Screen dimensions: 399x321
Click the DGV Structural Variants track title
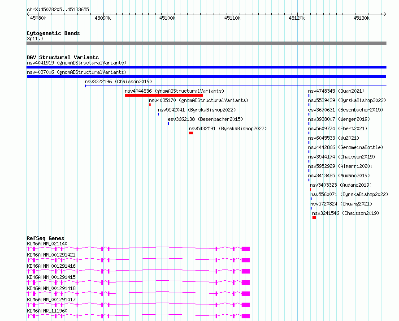point(63,57)
